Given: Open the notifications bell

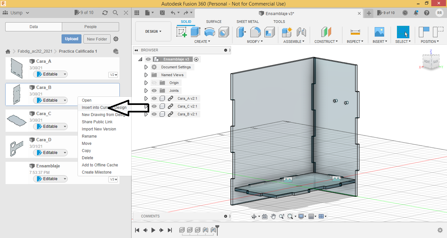Looking at the screenshot, I should click(x=416, y=13).
